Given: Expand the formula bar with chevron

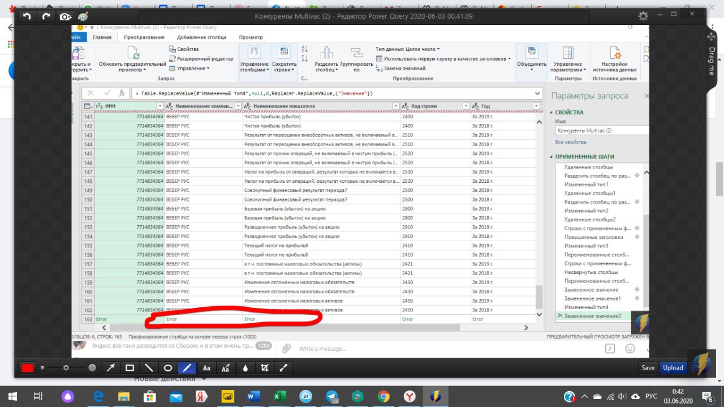Looking at the screenshot, I should click(x=537, y=93).
